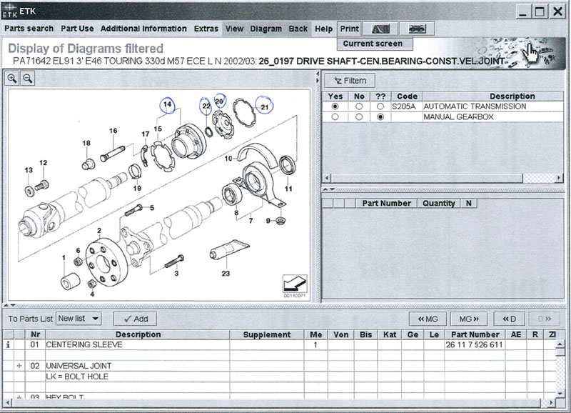The image size is (571, 413).
Task: Click the ETK logo in title bar
Action: [x=10, y=10]
